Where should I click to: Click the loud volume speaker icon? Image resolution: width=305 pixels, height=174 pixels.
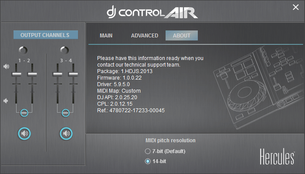6,67
